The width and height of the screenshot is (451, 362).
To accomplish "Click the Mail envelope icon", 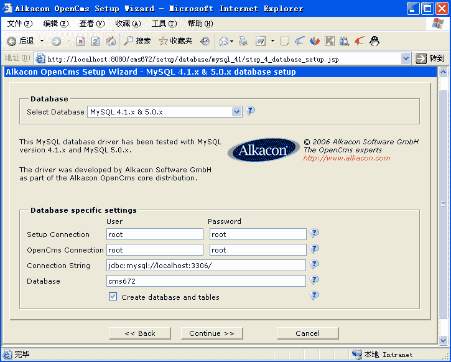I will click(225, 42).
